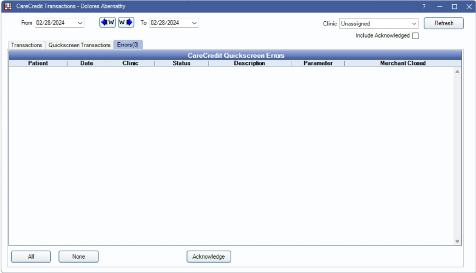Click the Acknowledge button
The width and height of the screenshot is (476, 273).
208,257
